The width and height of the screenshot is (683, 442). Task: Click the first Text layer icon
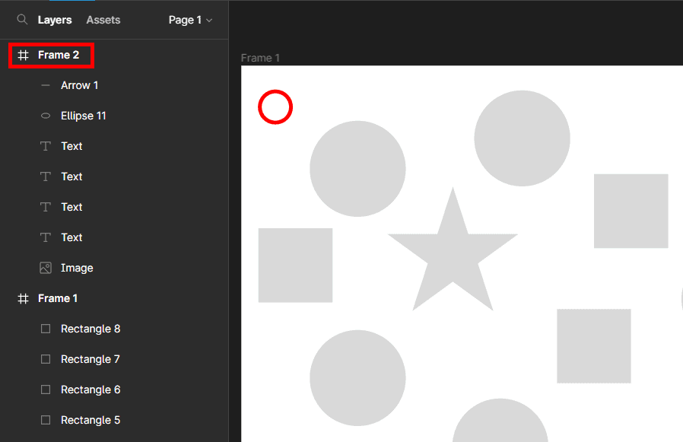[x=46, y=146]
